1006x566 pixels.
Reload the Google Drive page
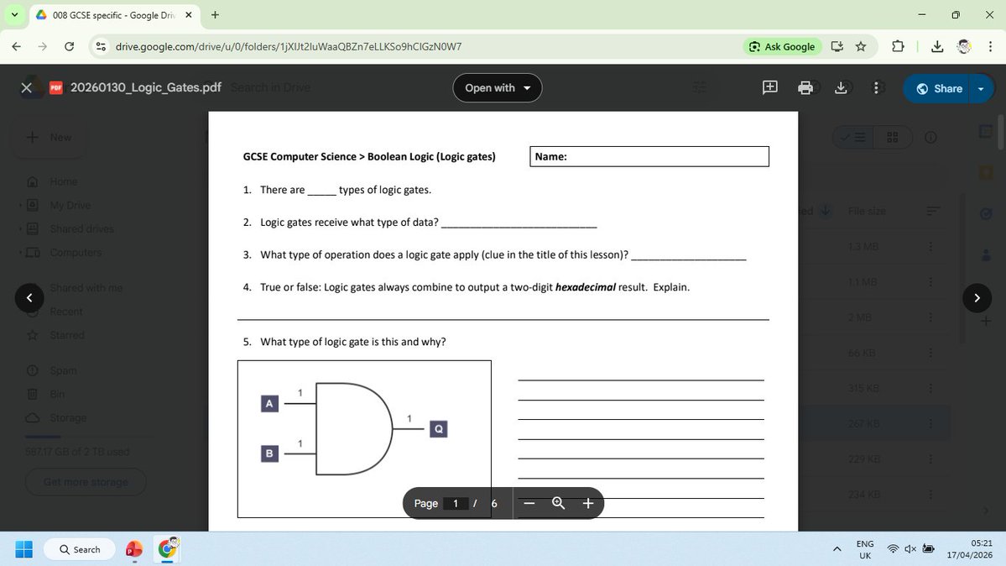tap(70, 46)
